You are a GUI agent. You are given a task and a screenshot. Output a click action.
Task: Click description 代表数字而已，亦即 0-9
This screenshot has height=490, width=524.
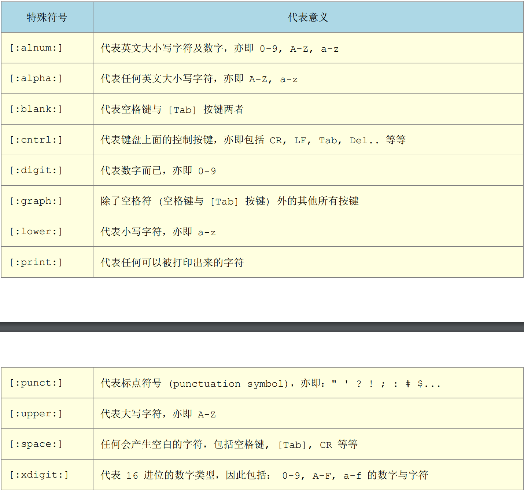tap(308, 170)
